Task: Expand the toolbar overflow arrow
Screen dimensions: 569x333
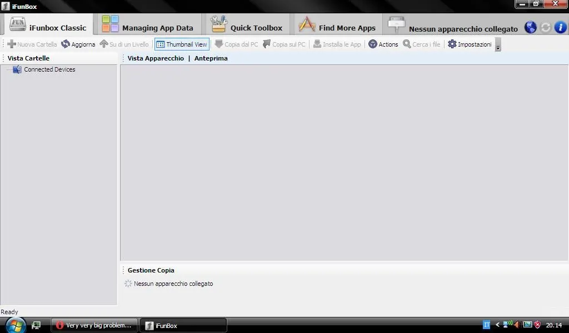Action: (498, 46)
